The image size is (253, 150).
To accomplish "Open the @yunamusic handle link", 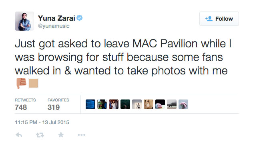I will pyautogui.click(x=54, y=26).
